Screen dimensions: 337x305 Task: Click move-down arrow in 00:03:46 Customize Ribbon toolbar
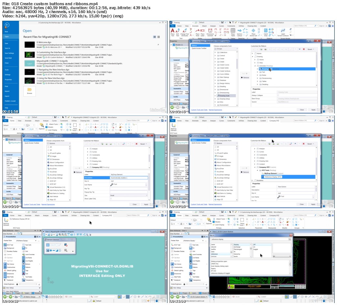click(299, 49)
